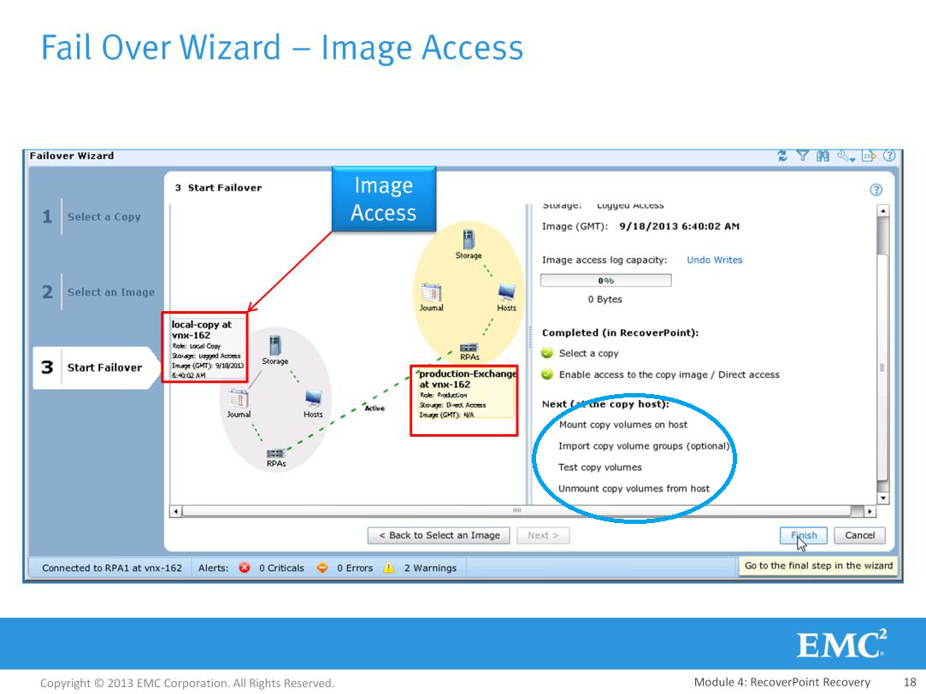Select local copy RPAs icon
The height and width of the screenshot is (694, 926).
276,453
